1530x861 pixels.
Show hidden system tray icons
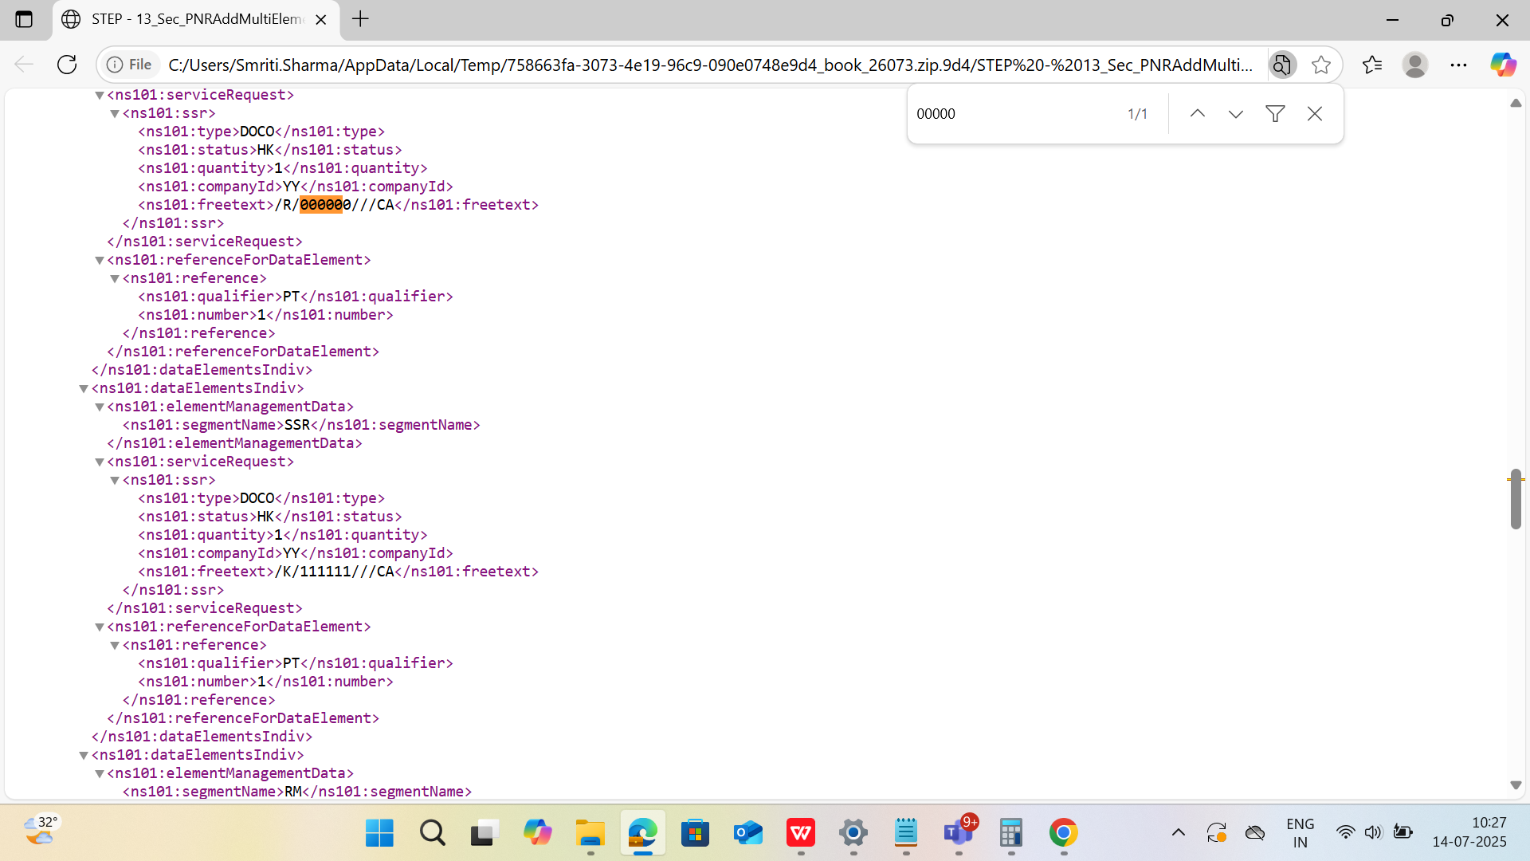tap(1178, 833)
